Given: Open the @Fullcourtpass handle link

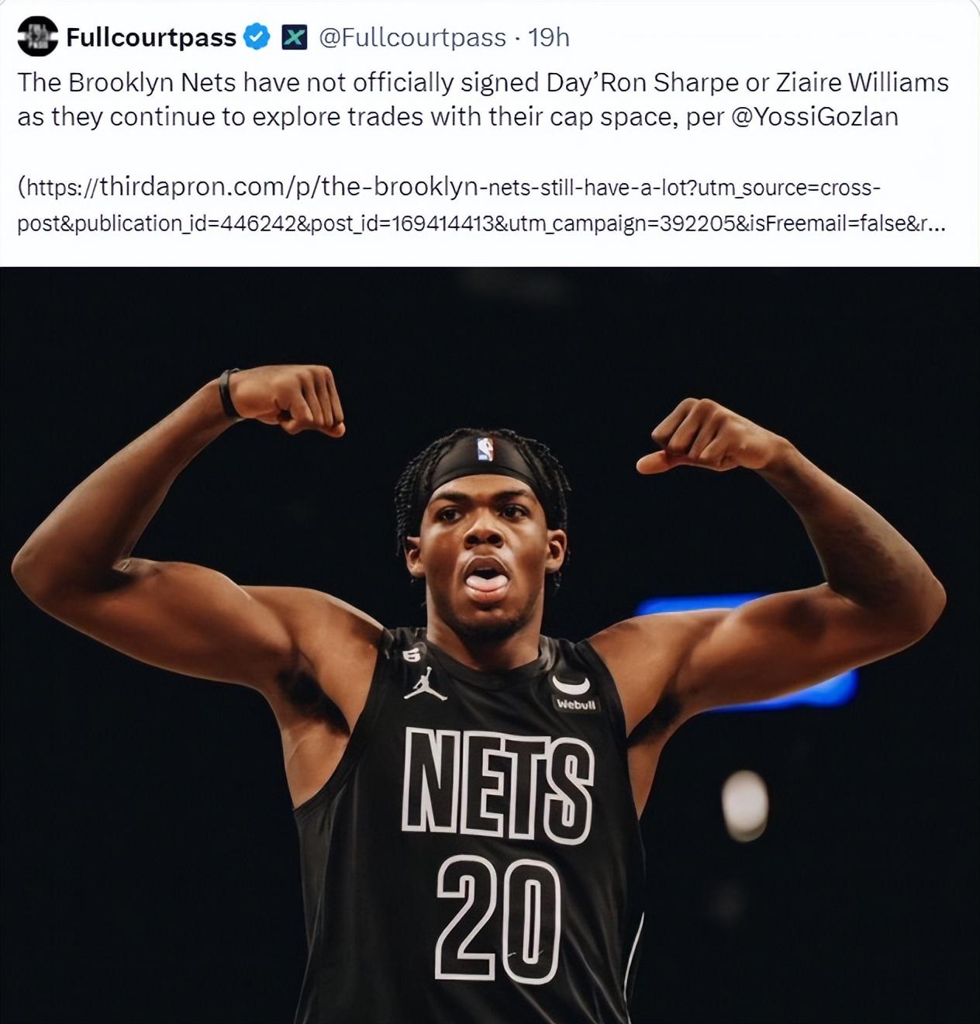Looking at the screenshot, I should pos(412,36).
